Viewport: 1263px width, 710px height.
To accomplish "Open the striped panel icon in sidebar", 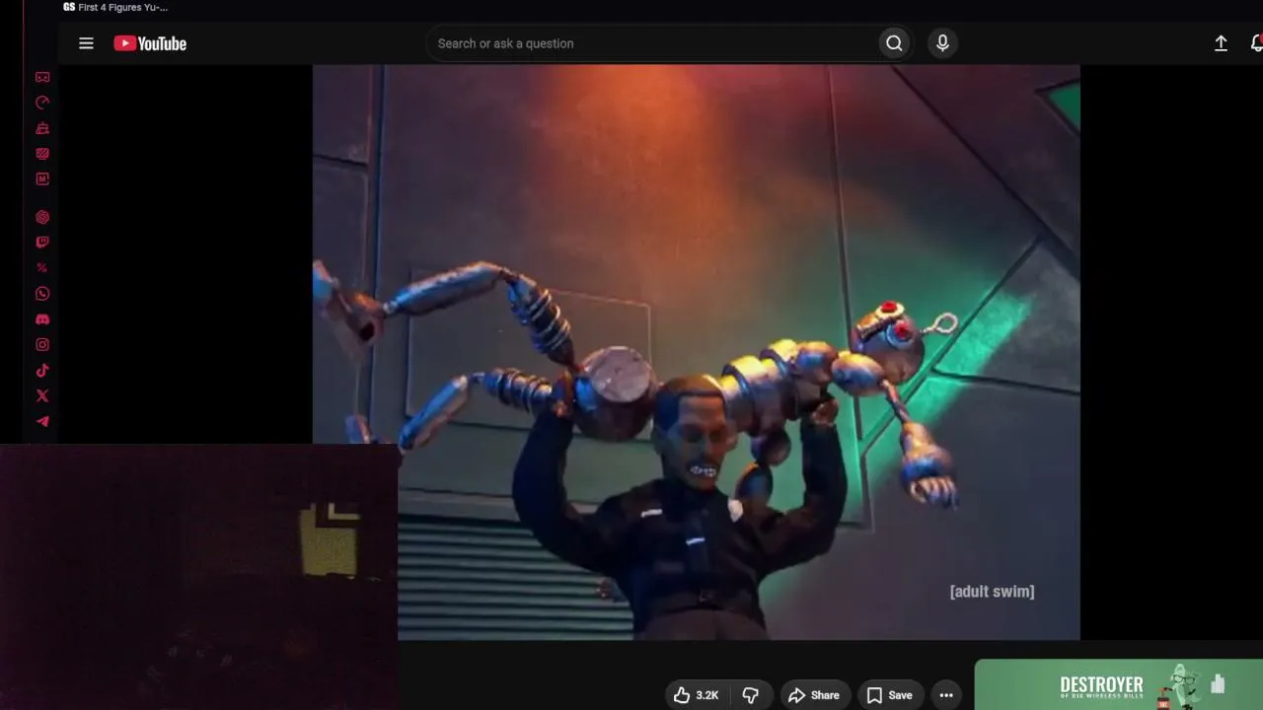I will [x=42, y=154].
